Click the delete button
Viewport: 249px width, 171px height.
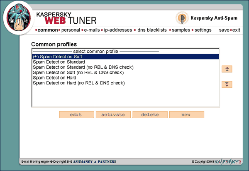click(150, 115)
